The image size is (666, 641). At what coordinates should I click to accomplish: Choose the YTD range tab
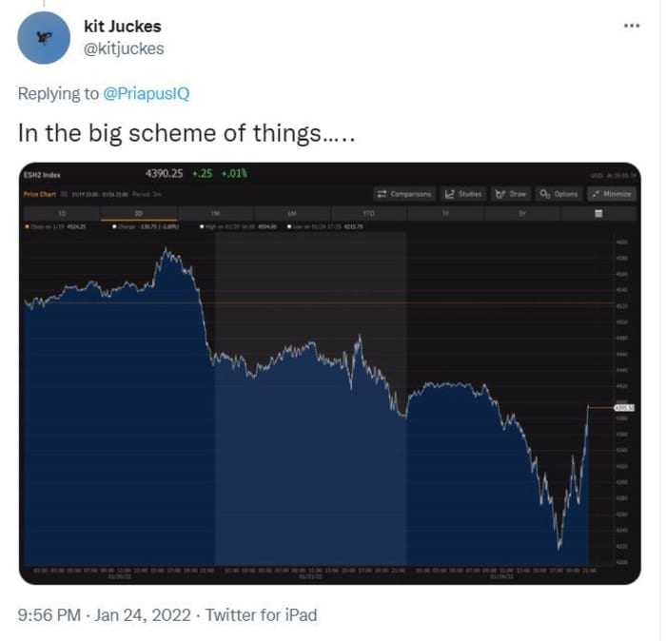pyautogui.click(x=368, y=214)
